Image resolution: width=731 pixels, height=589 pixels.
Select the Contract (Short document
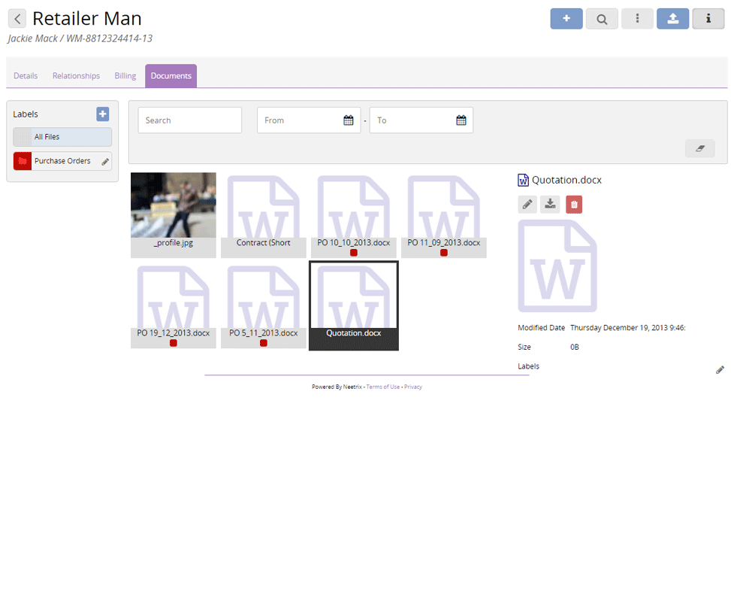click(264, 215)
